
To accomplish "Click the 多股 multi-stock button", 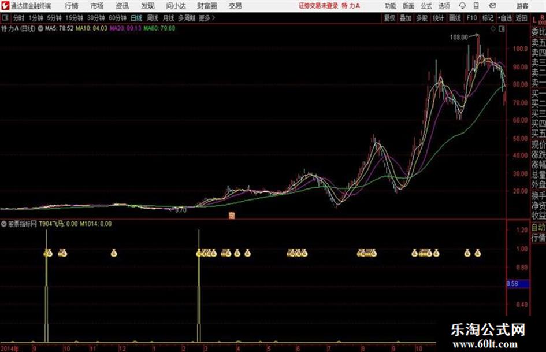I will (422, 18).
